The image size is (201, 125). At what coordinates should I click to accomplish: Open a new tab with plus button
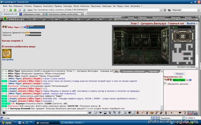point(85,14)
